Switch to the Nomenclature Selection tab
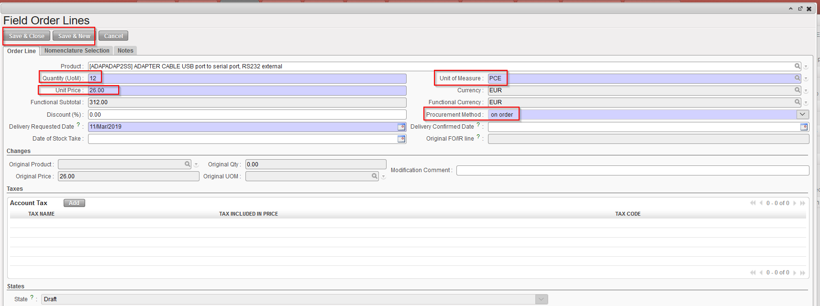The image size is (820, 306). [x=77, y=51]
